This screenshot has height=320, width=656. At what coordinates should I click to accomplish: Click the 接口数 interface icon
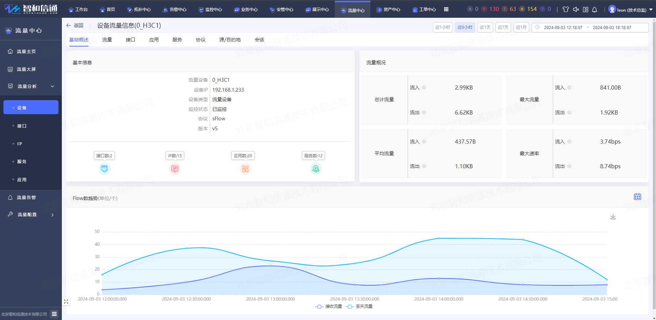pos(104,169)
